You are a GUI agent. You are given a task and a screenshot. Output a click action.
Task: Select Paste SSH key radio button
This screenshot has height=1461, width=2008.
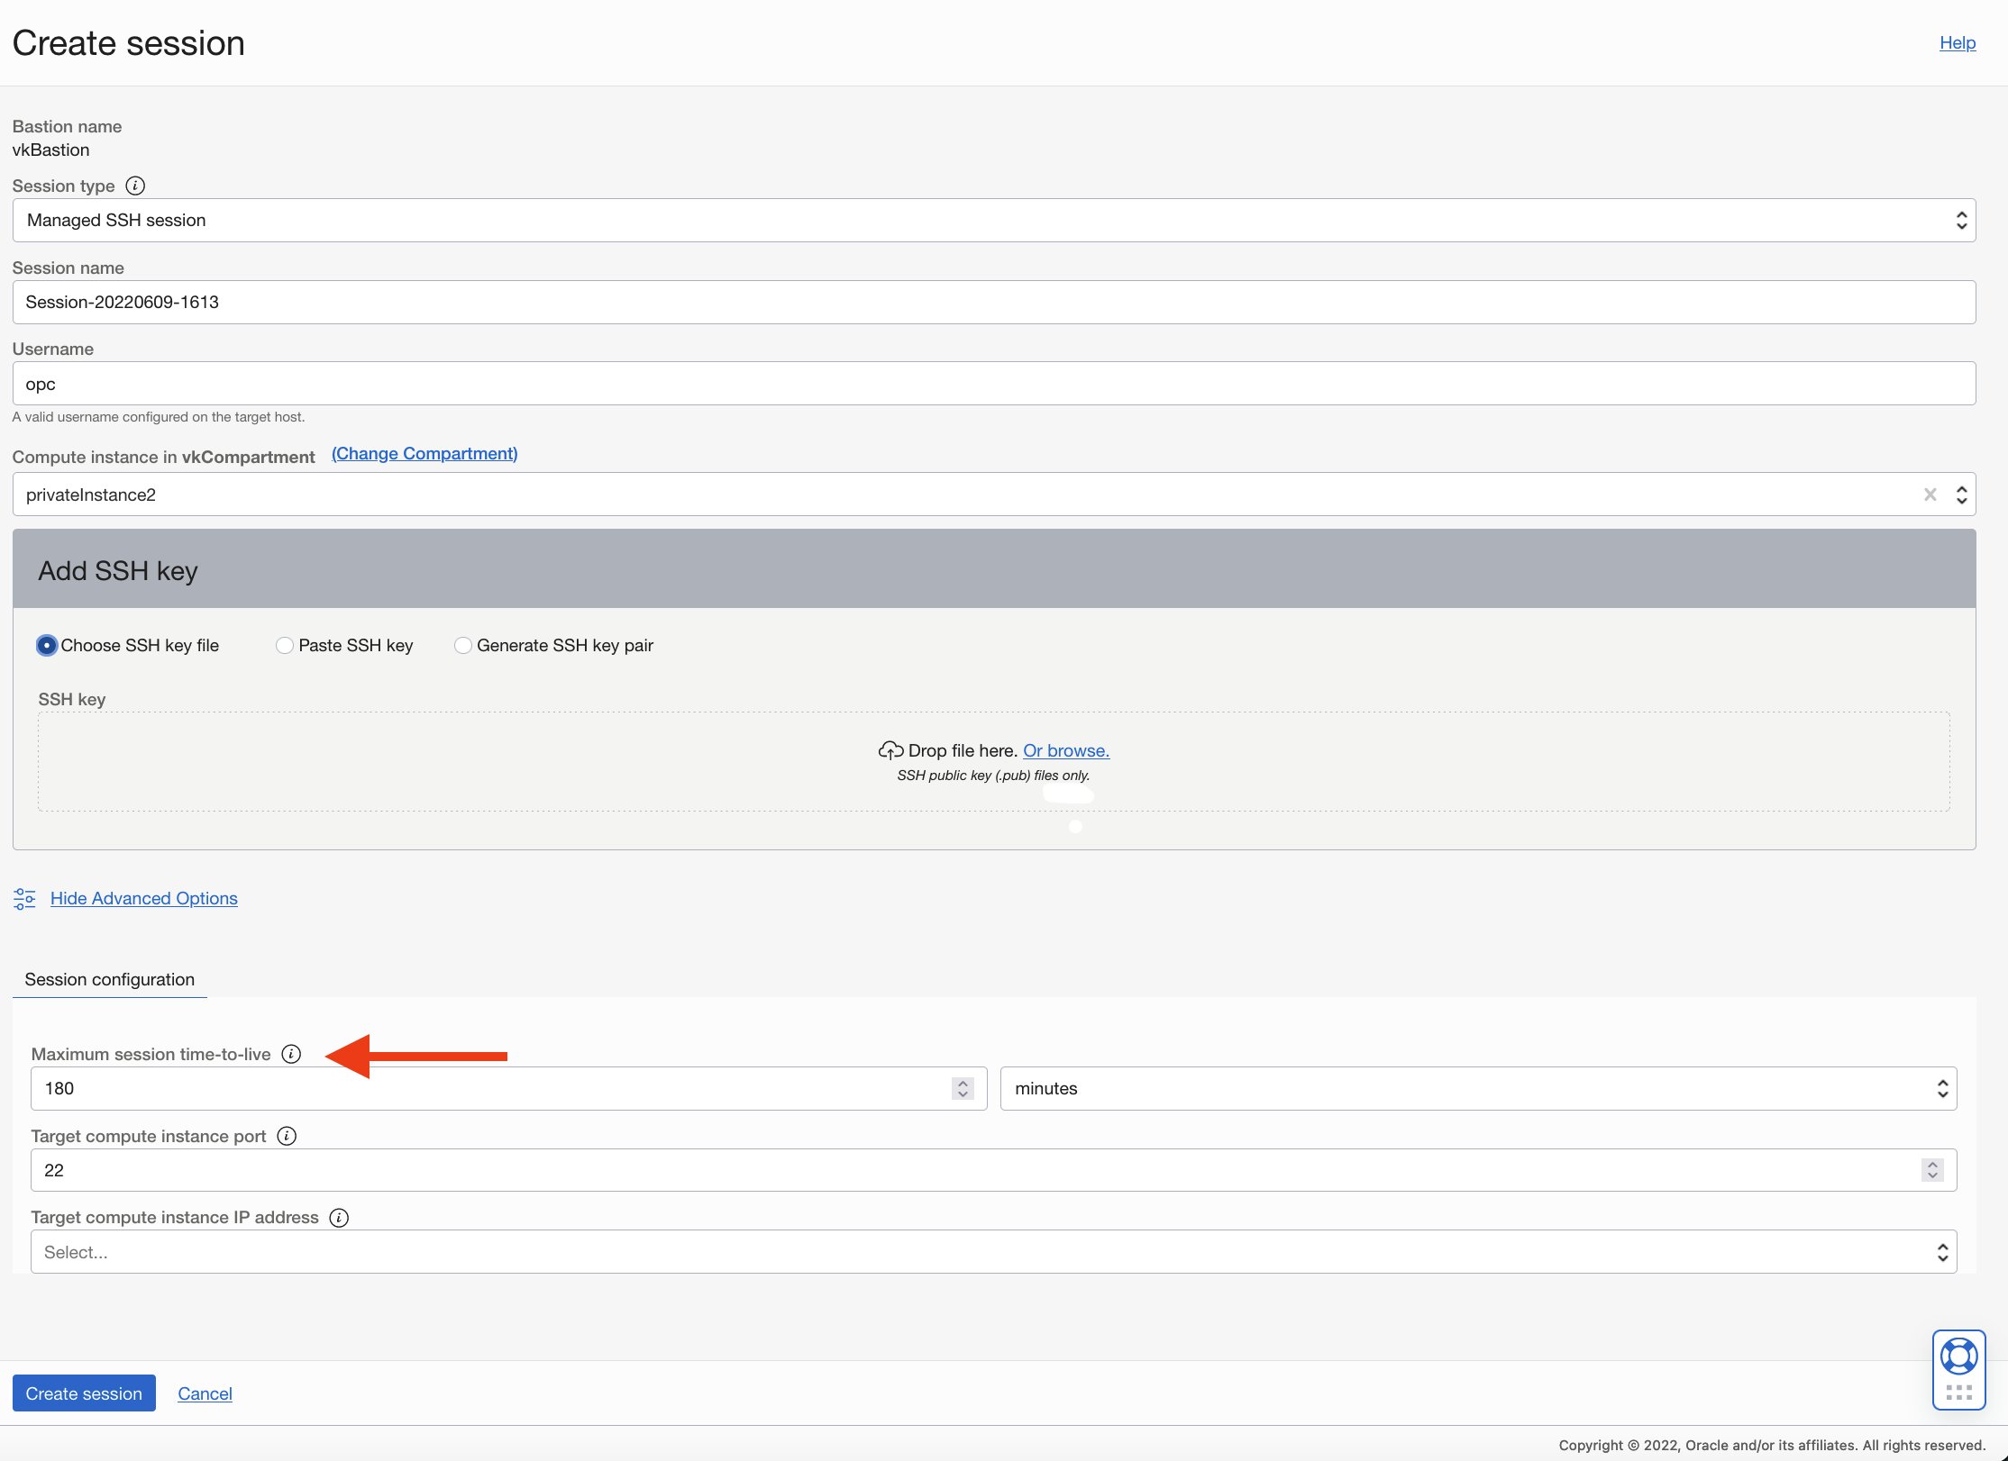point(285,645)
